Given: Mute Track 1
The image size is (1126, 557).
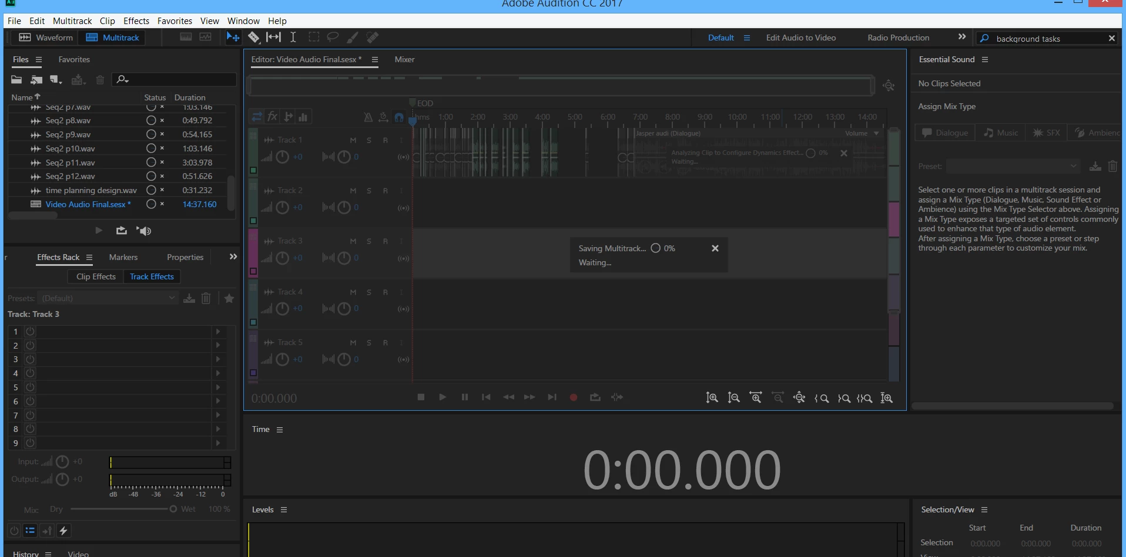Looking at the screenshot, I should pyautogui.click(x=353, y=140).
